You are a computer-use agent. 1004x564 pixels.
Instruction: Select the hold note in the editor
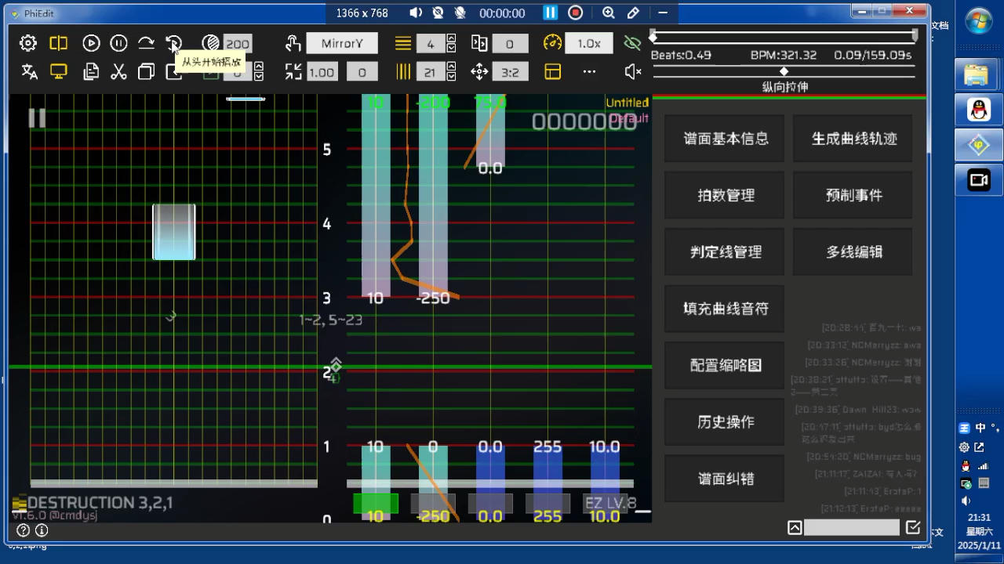[174, 232]
